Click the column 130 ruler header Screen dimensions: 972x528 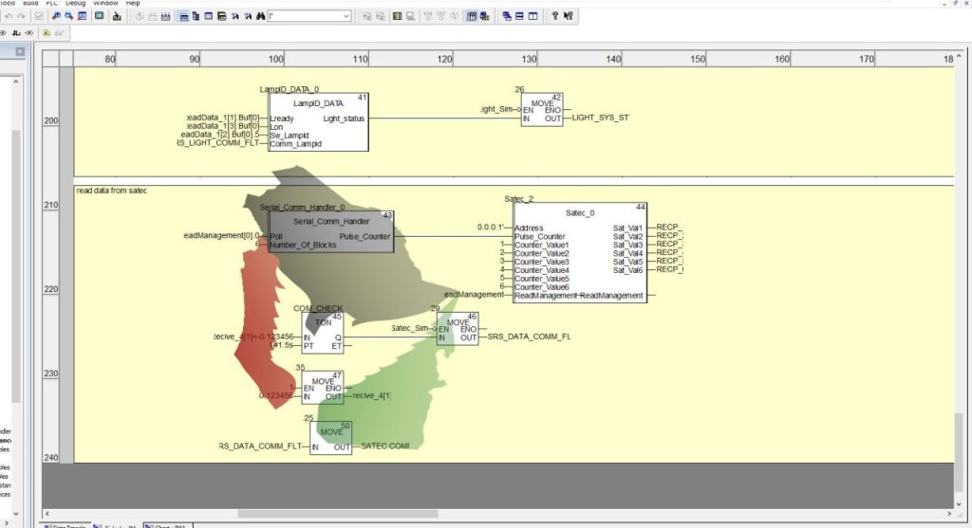(x=529, y=59)
